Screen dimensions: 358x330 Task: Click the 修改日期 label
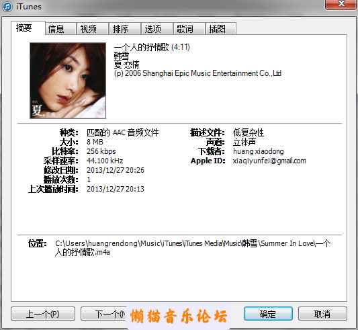pos(61,170)
